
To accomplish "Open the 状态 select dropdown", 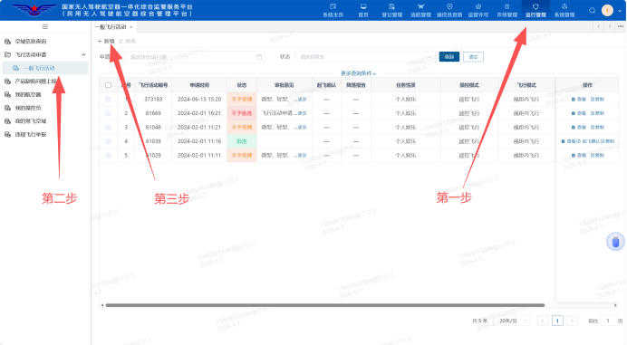I will 365,57.
